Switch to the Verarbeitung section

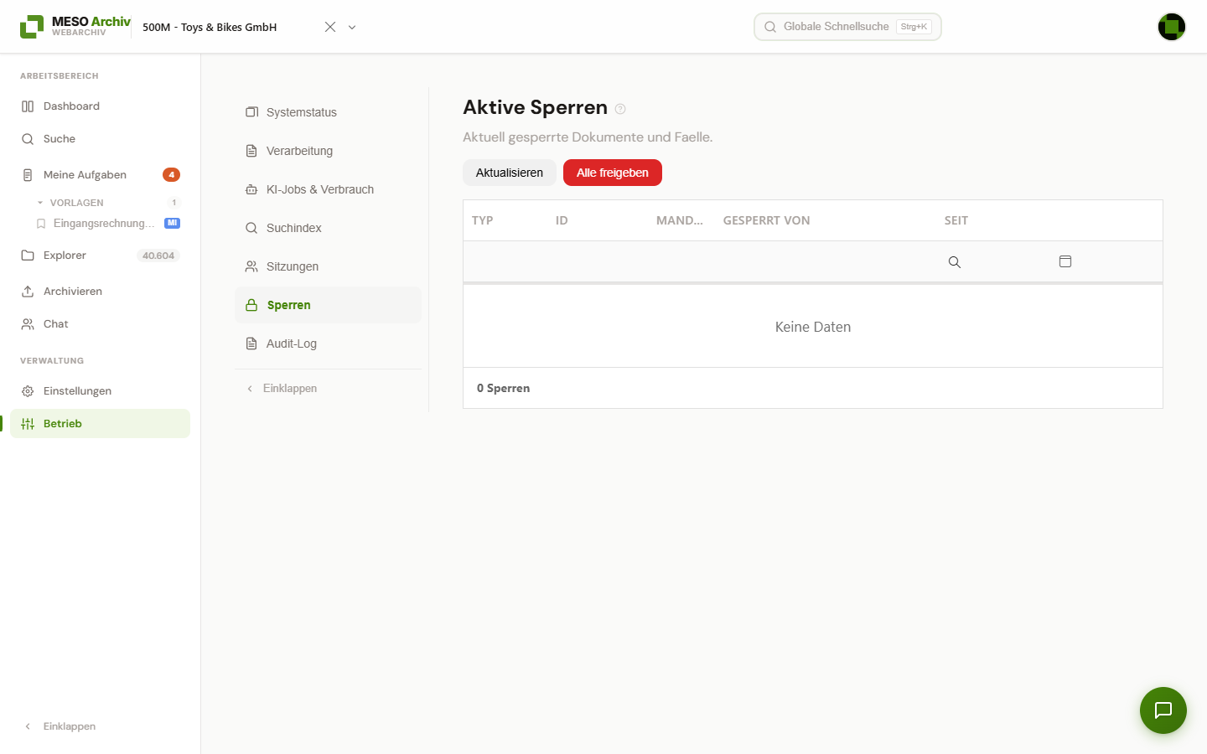328,151
